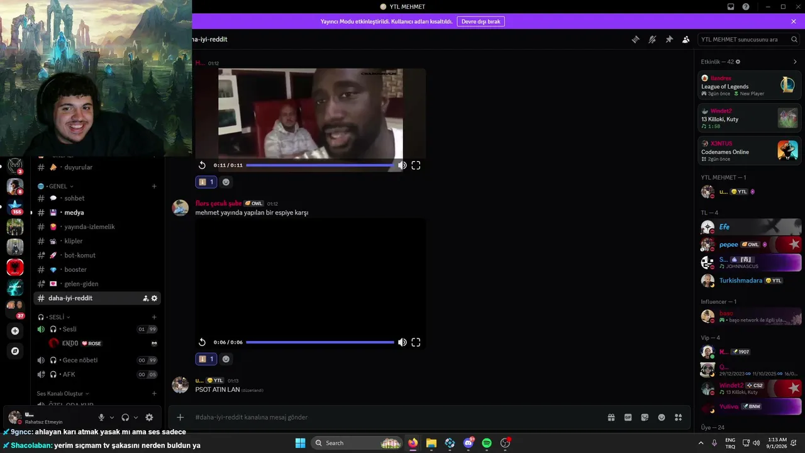
Task: Open the Windows Start menu
Action: pos(300,443)
